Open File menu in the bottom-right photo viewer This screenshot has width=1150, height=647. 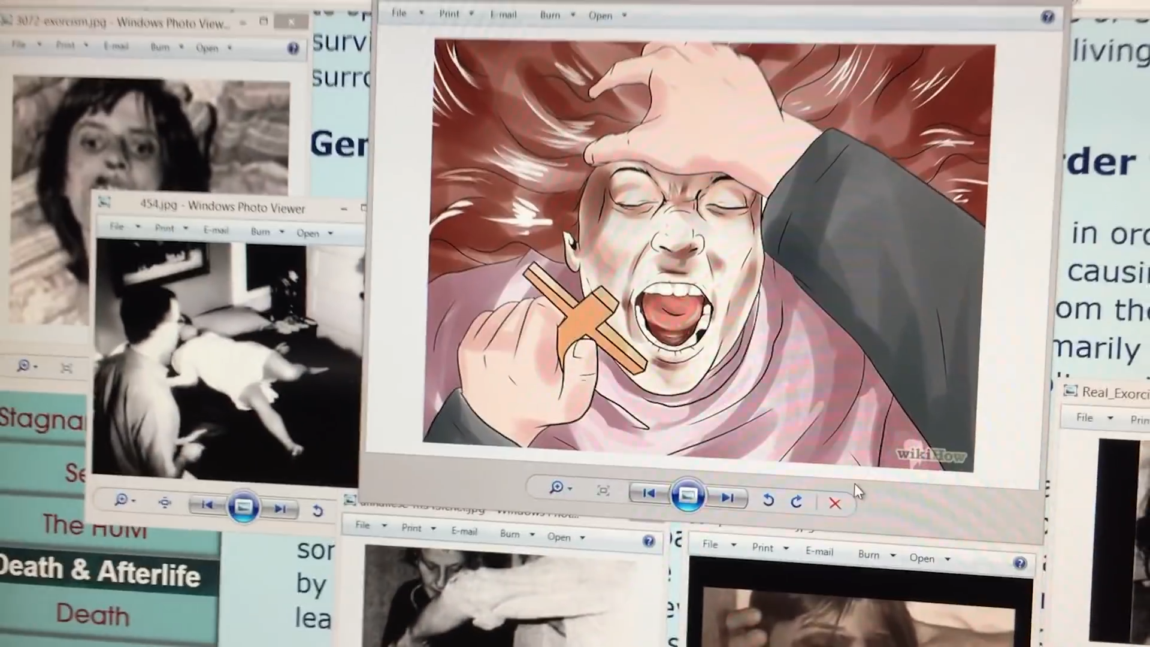[x=719, y=545]
